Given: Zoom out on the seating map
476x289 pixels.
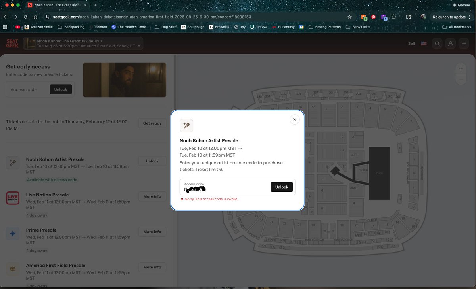Looking at the screenshot, I should point(461,79).
